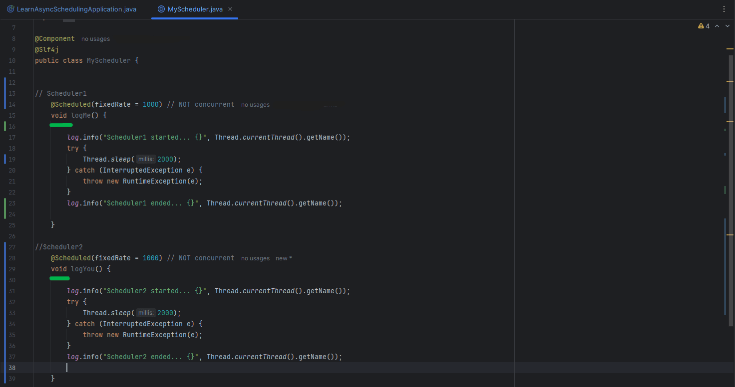Click fixedRate value 1000 on line 14
This screenshot has height=387, width=735.
pyautogui.click(x=151, y=104)
